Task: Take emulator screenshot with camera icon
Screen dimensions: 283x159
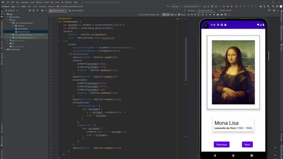Action: 218,15
